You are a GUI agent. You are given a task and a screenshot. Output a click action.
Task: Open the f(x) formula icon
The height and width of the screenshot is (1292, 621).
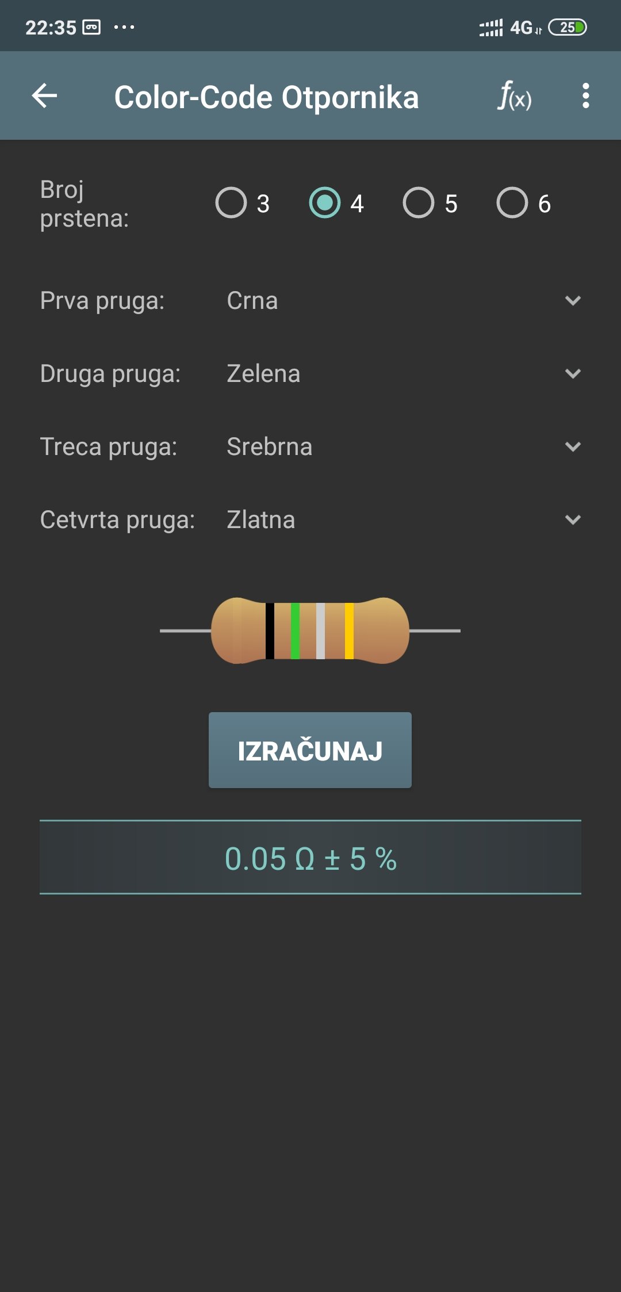pyautogui.click(x=514, y=95)
